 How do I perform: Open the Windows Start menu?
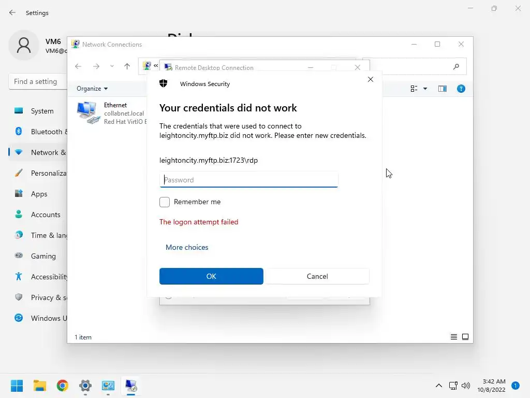(x=17, y=386)
